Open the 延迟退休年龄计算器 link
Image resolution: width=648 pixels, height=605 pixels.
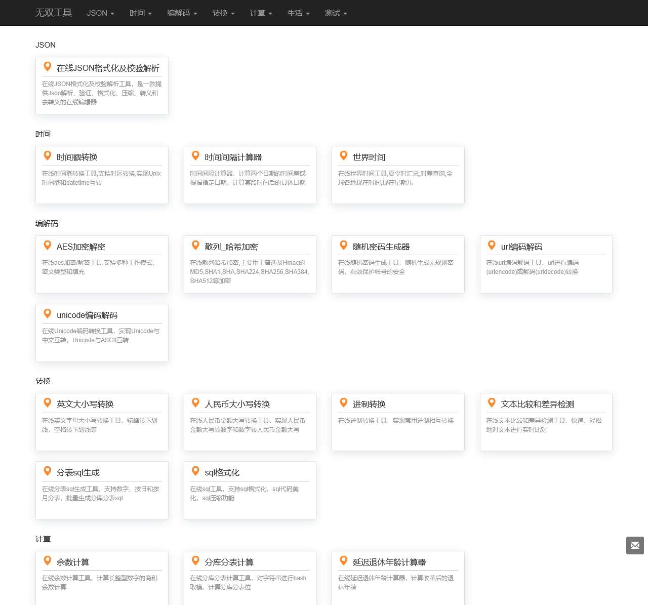click(x=389, y=562)
